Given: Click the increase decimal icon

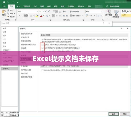Looking at the screenshot, I should pyautogui.click(x=98, y=16).
